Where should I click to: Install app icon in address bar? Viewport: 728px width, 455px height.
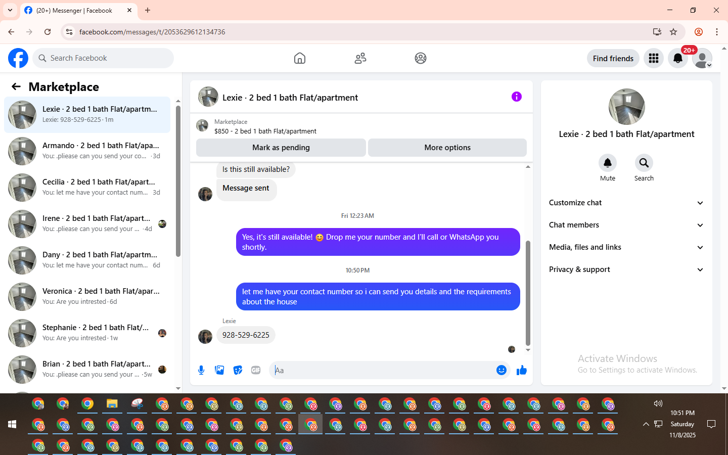point(657,32)
